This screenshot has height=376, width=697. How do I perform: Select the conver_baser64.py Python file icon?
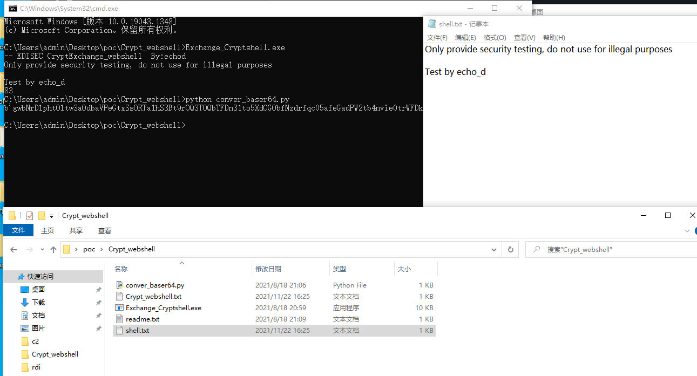120,285
